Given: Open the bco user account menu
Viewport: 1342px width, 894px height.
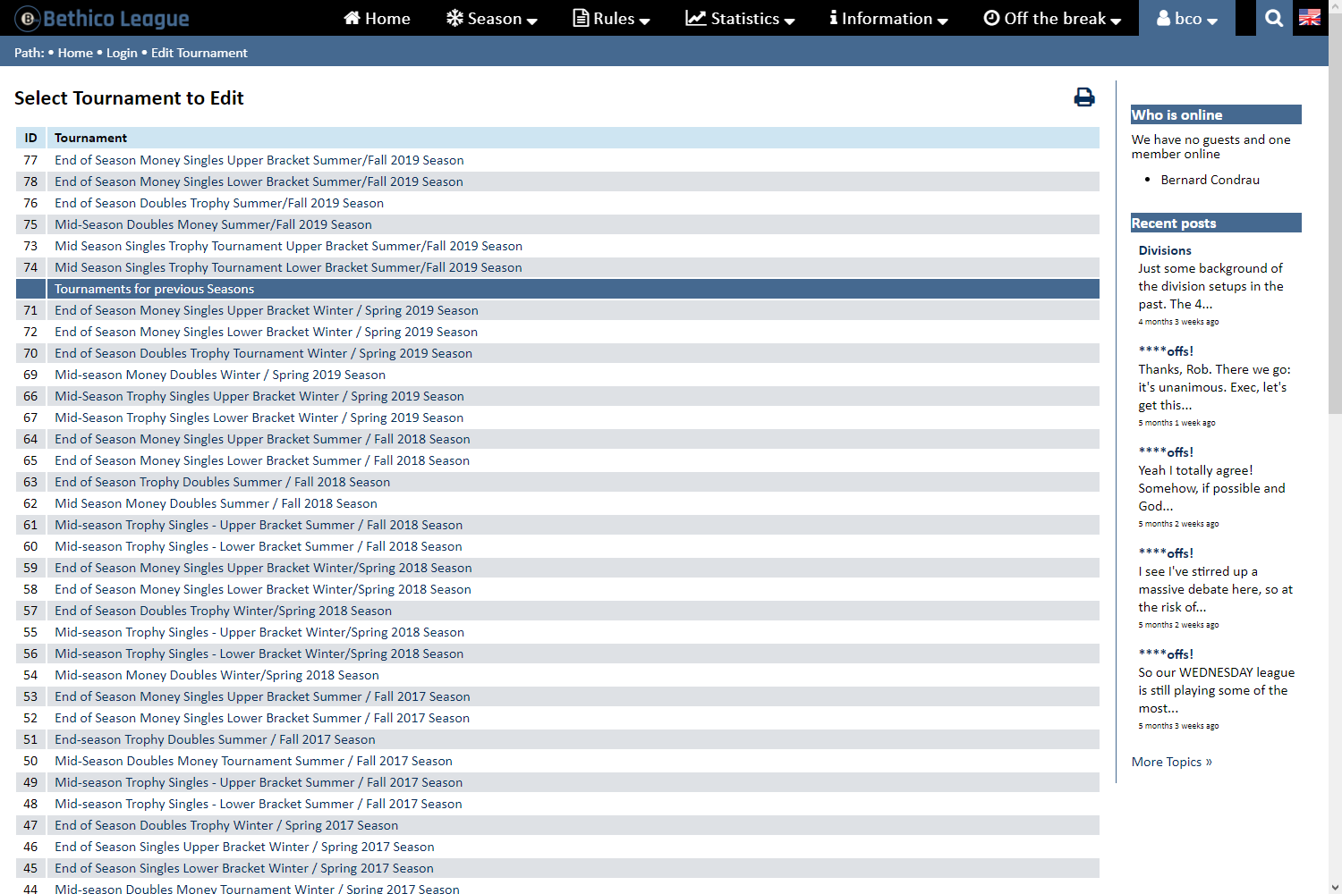Looking at the screenshot, I should 1186,18.
